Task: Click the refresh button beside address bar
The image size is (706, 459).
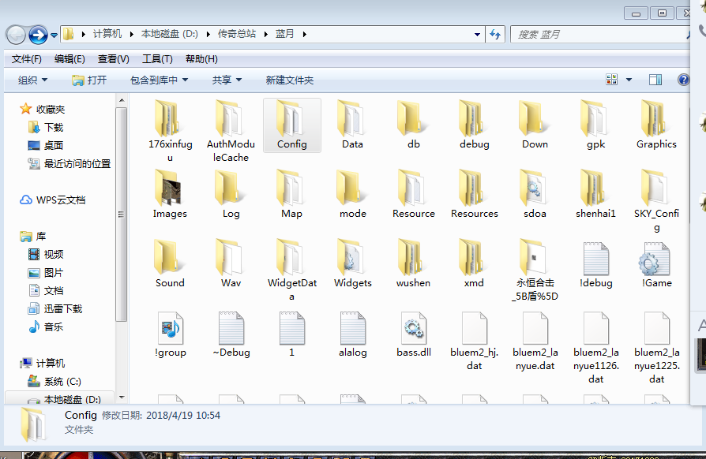Action: point(496,35)
